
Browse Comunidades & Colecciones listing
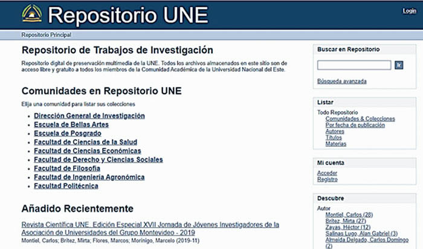[x=360, y=118]
